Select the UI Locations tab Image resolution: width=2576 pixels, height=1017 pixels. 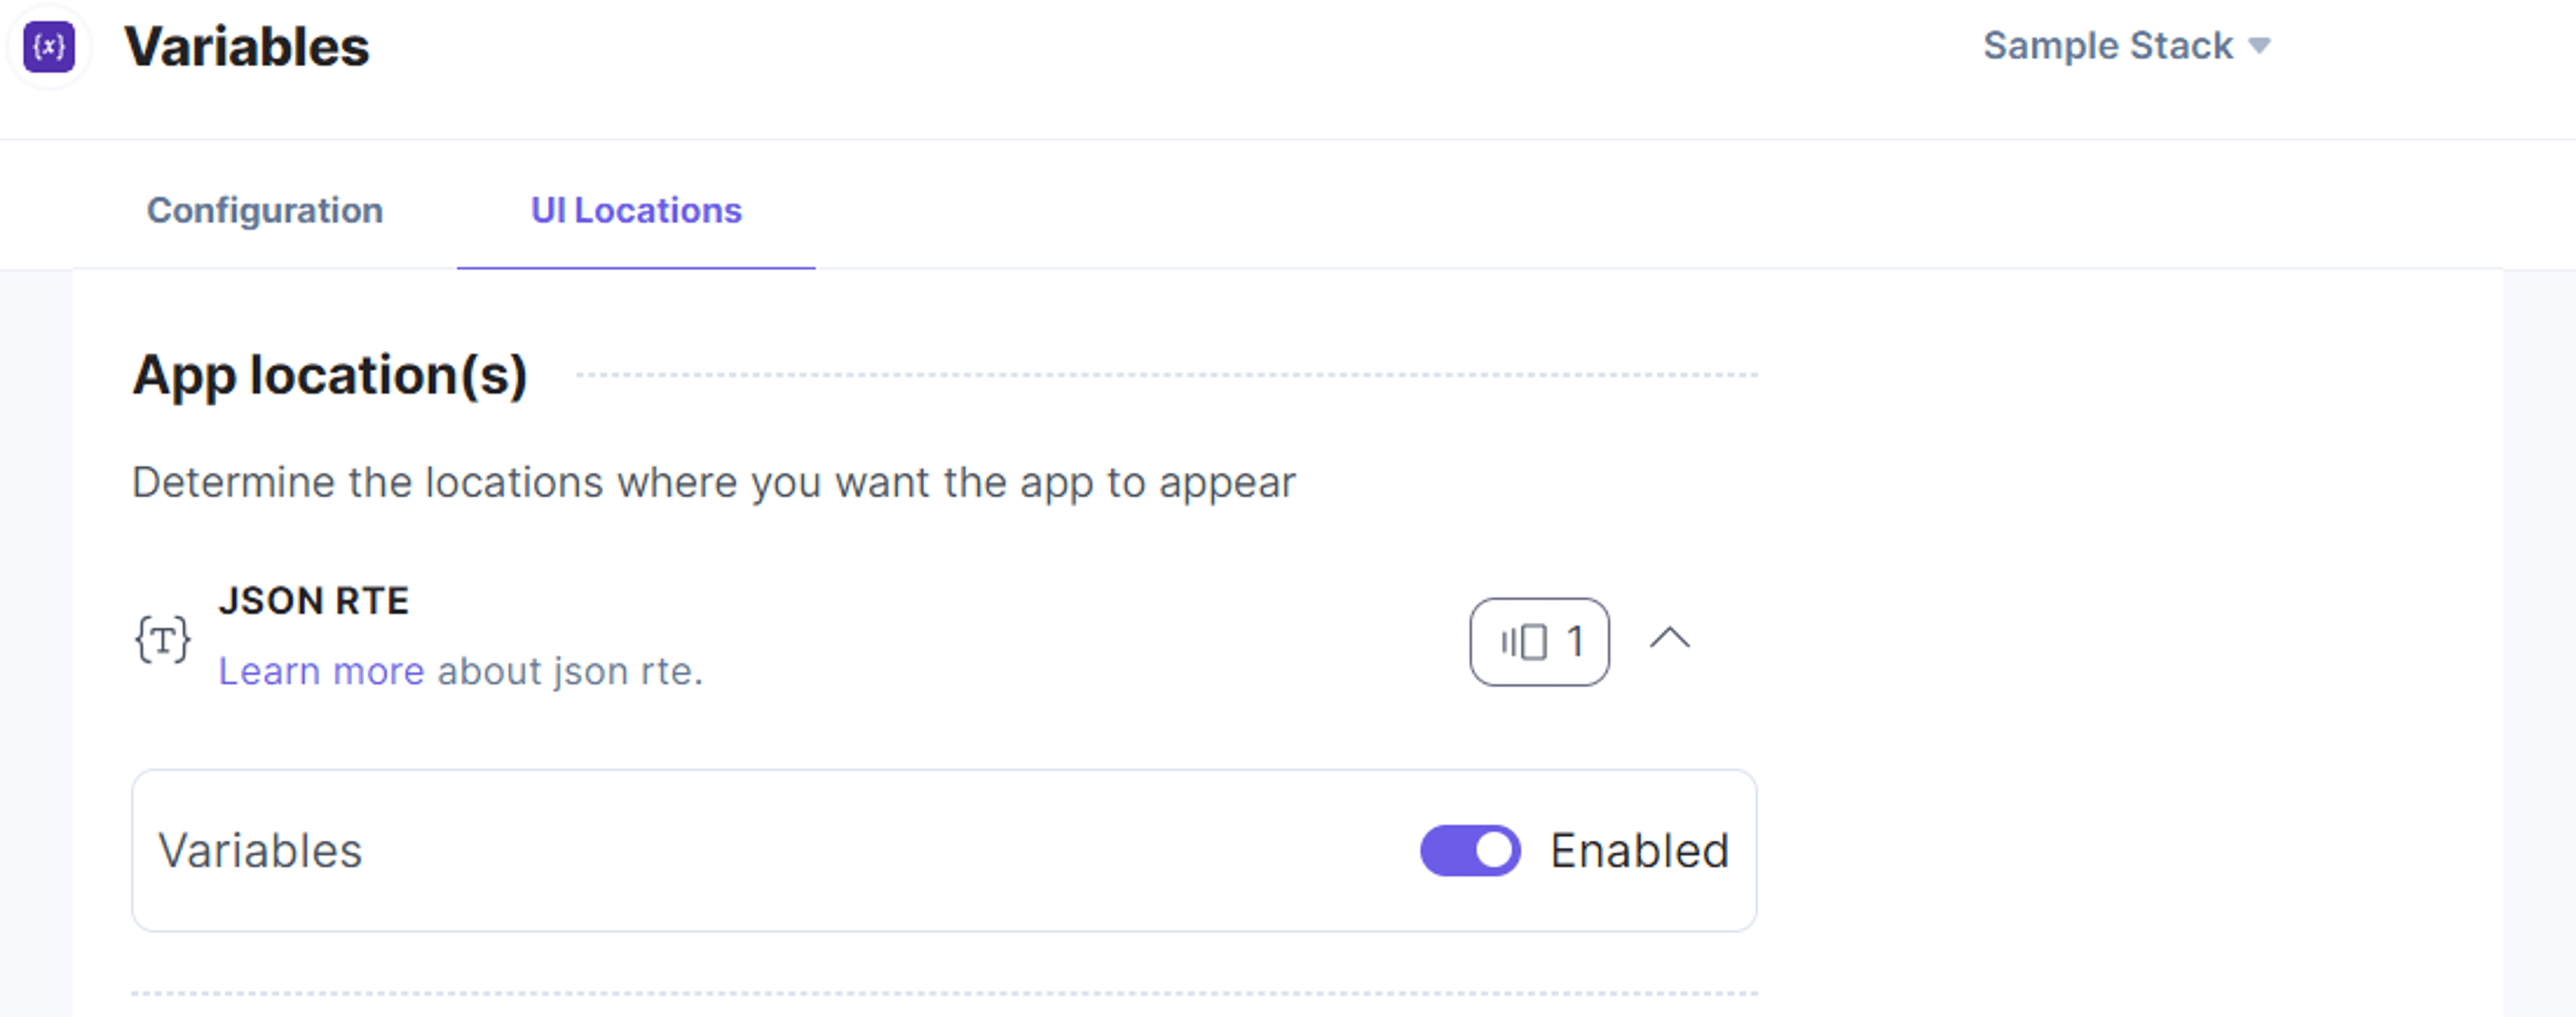(x=636, y=210)
